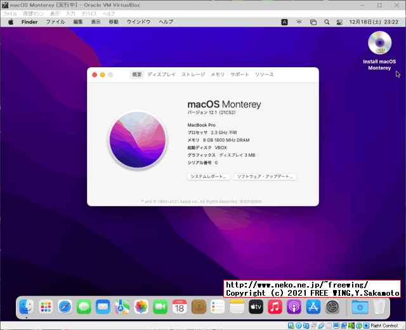Click ソフトウェア・アップデート... button
The width and height of the screenshot is (406, 330).
point(265,176)
